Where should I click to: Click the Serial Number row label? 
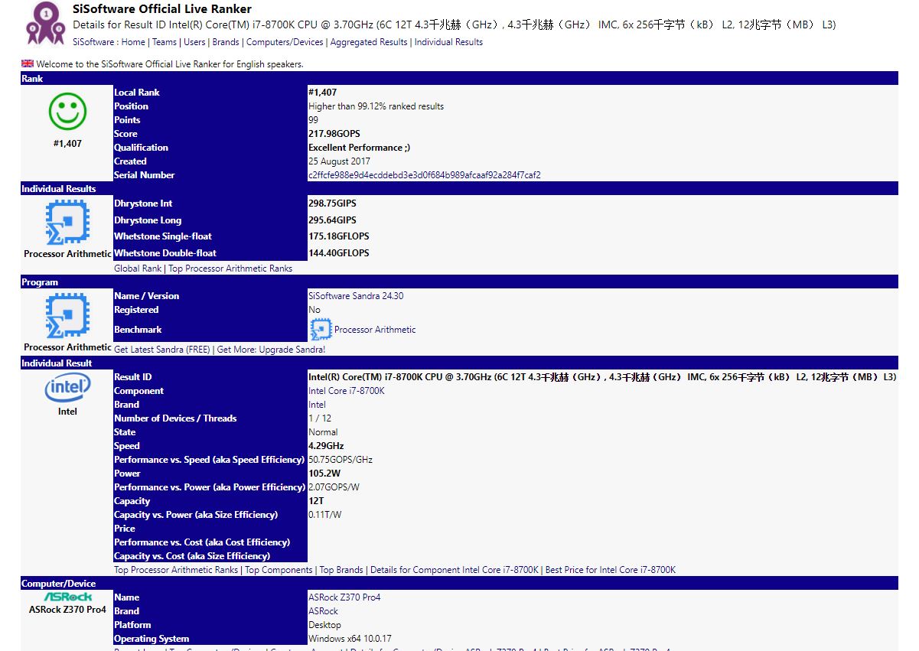pos(144,175)
